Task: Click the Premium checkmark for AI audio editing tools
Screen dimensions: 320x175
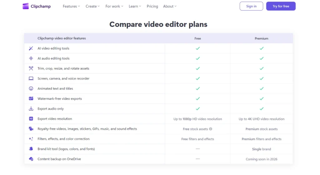Action: click(262, 58)
